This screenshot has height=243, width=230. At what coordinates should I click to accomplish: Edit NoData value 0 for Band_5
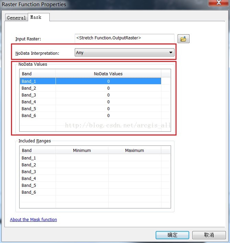point(108,108)
